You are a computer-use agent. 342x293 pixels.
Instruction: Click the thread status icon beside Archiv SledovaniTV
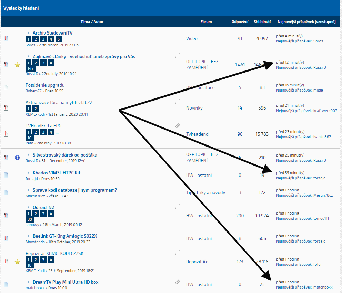(x=6, y=38)
